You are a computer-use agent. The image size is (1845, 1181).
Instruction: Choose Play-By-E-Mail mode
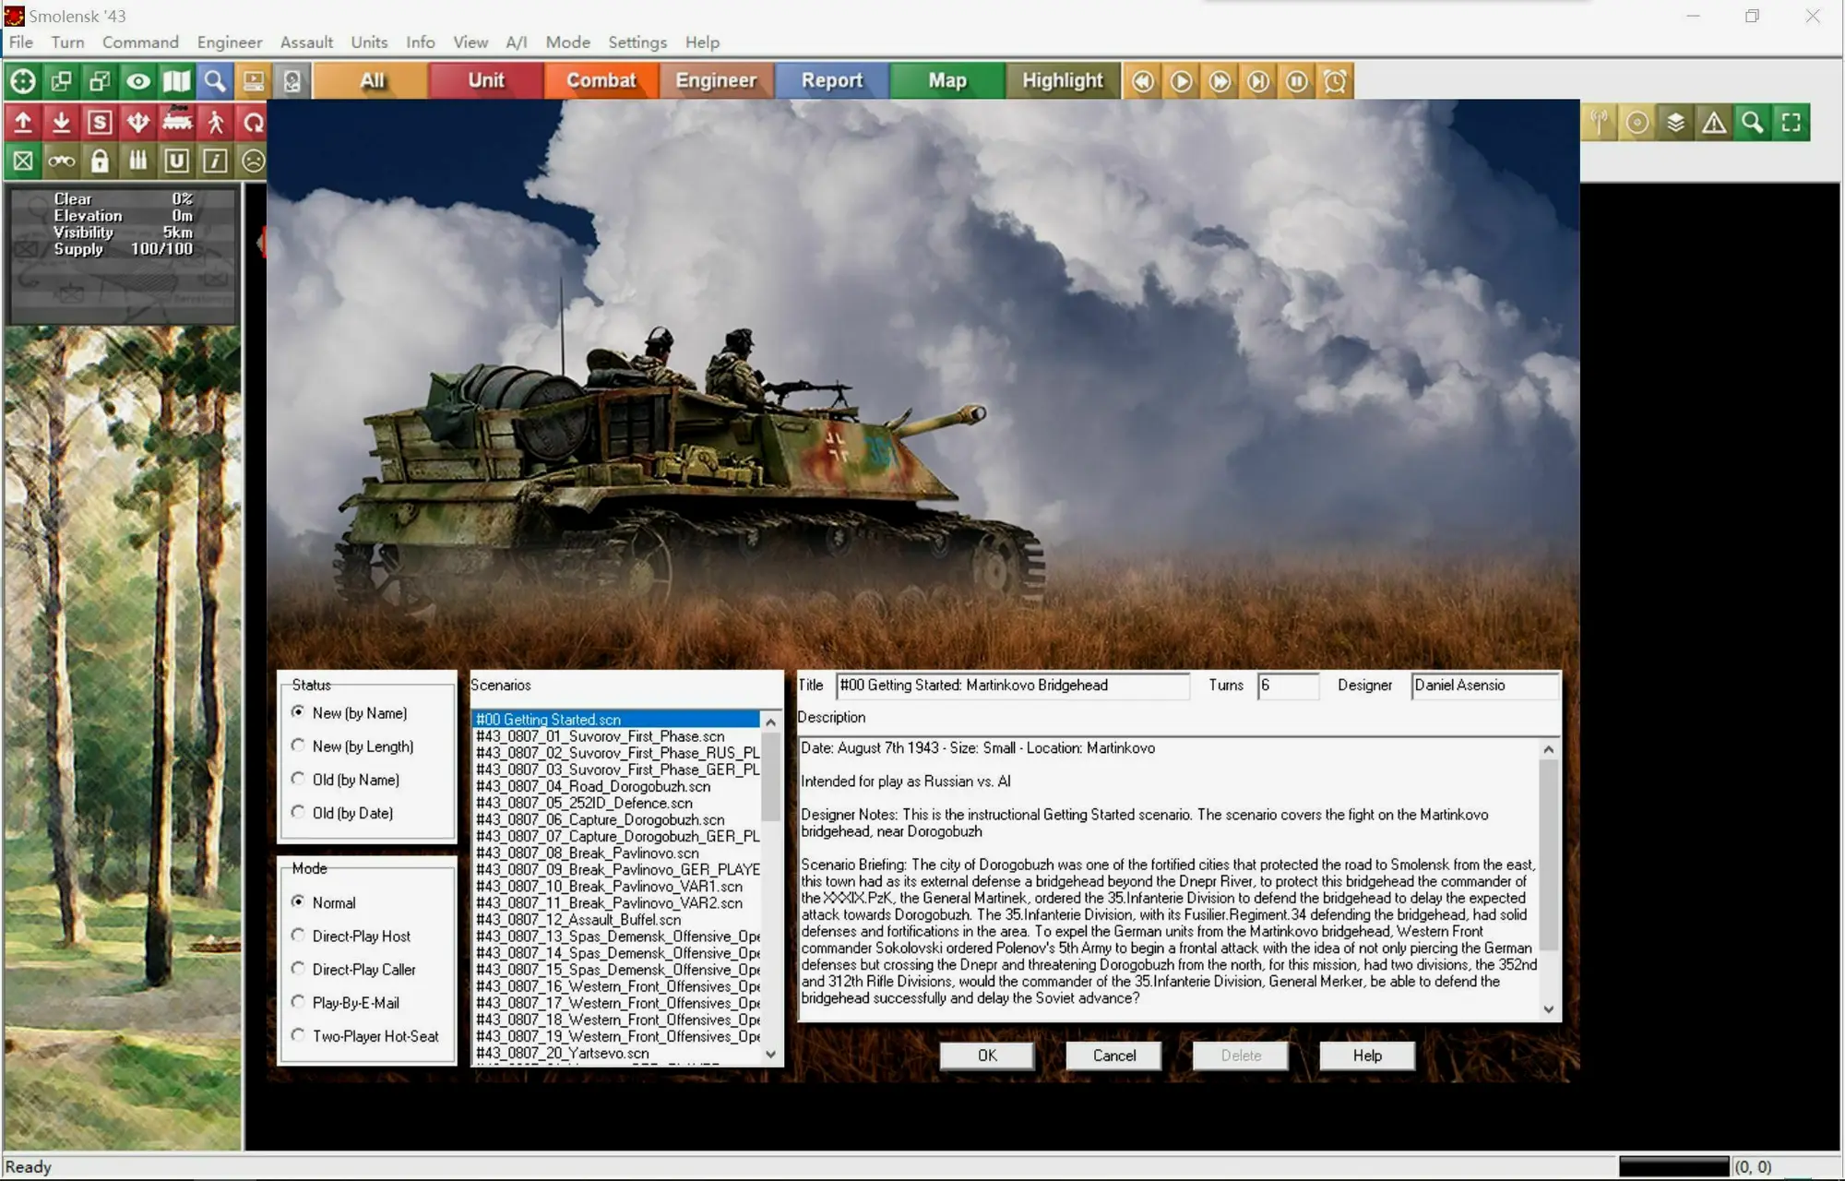tap(345, 1002)
